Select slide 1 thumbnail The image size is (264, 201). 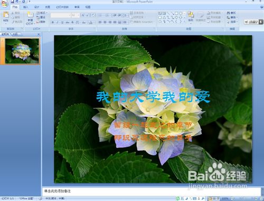coord(22,51)
